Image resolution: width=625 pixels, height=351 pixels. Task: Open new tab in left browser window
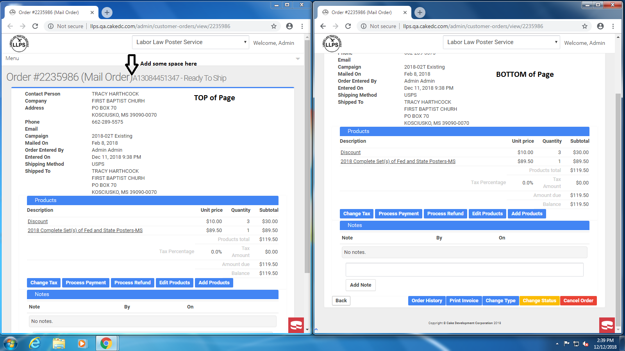[x=107, y=12]
